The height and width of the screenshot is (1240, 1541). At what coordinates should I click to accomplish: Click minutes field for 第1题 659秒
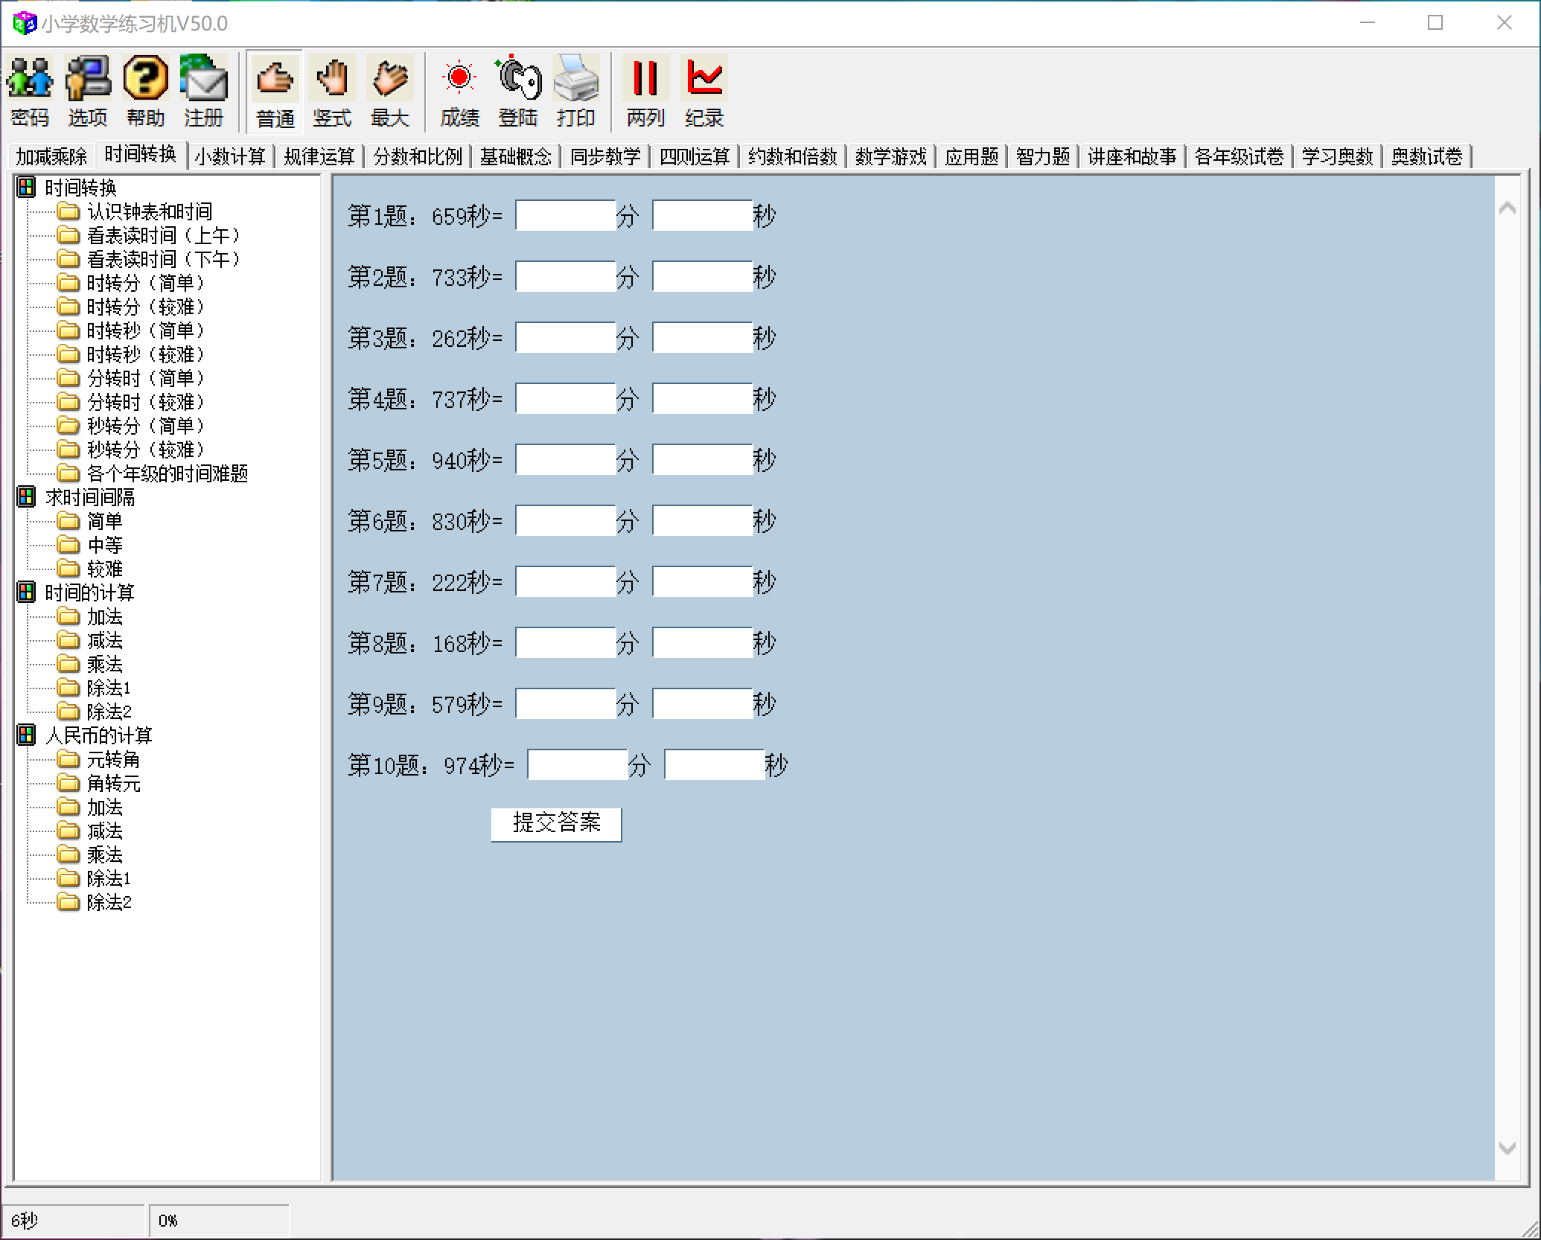(566, 215)
